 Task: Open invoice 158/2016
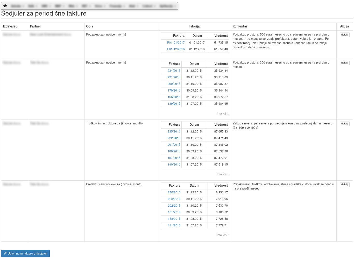click(174, 219)
